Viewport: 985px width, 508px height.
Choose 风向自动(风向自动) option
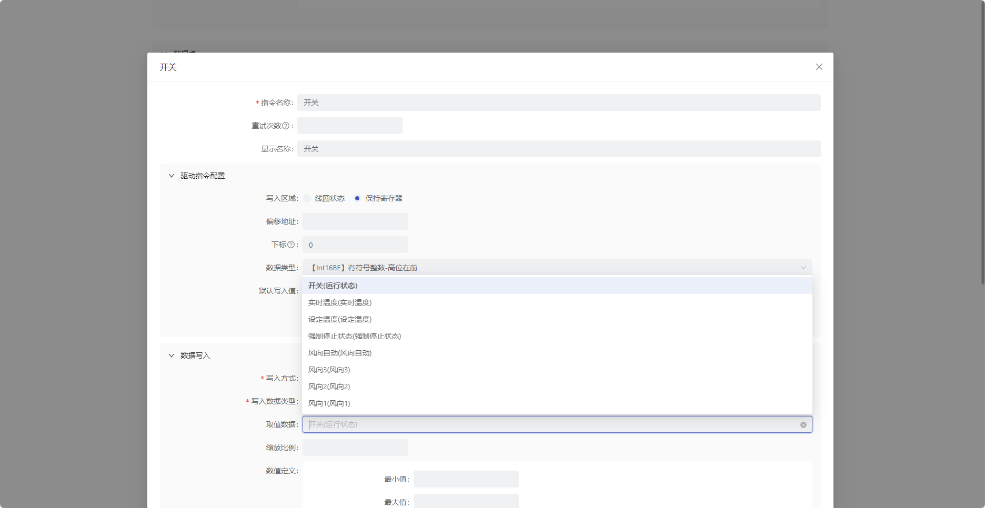(557, 353)
